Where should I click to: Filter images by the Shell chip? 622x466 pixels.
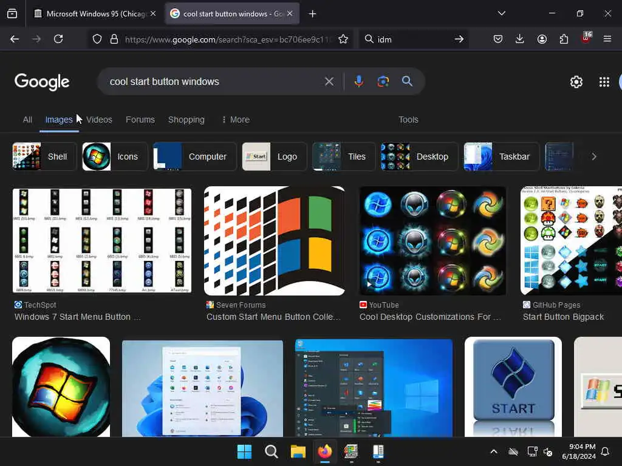(44, 157)
